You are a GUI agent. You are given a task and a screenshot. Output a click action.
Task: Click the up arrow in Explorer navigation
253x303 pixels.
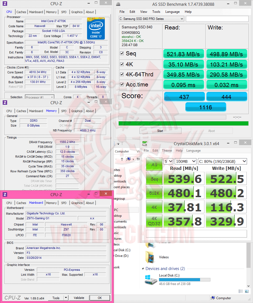pos(122,159)
